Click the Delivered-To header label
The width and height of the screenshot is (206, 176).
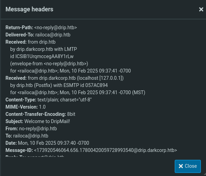20,34
